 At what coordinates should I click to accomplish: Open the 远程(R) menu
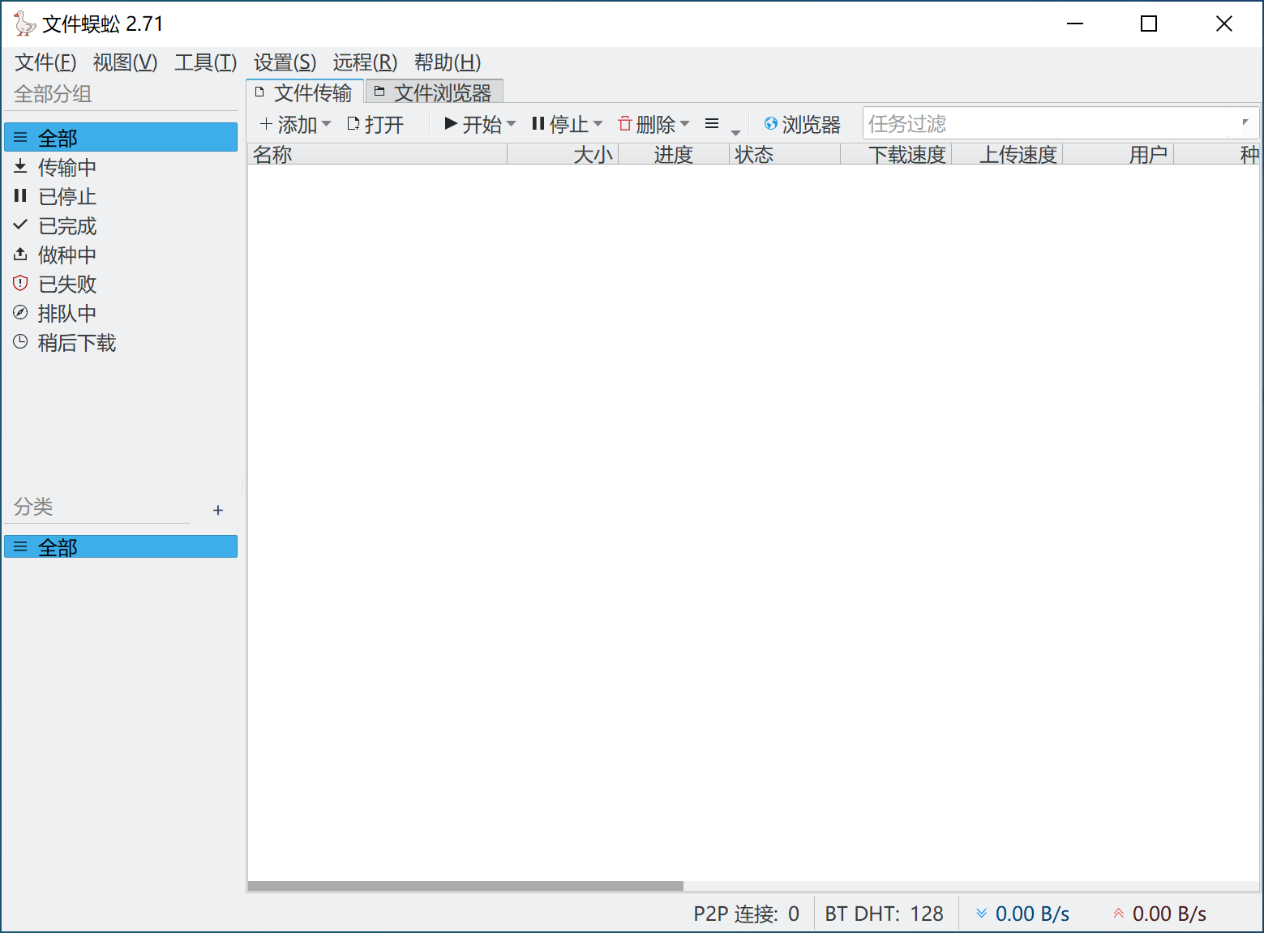(x=365, y=62)
